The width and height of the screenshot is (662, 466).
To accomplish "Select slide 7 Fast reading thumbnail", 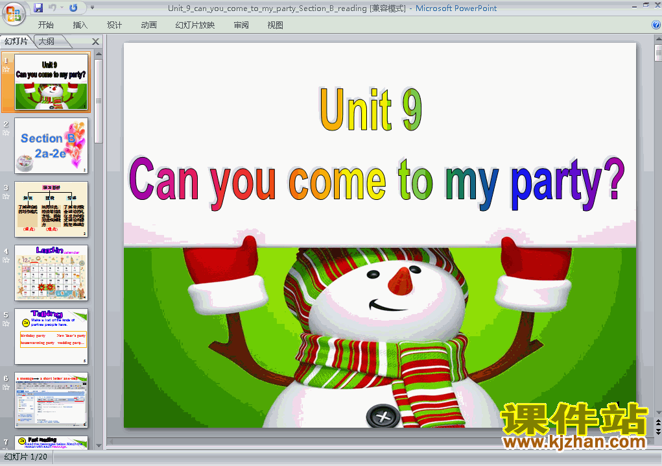I will (51, 443).
